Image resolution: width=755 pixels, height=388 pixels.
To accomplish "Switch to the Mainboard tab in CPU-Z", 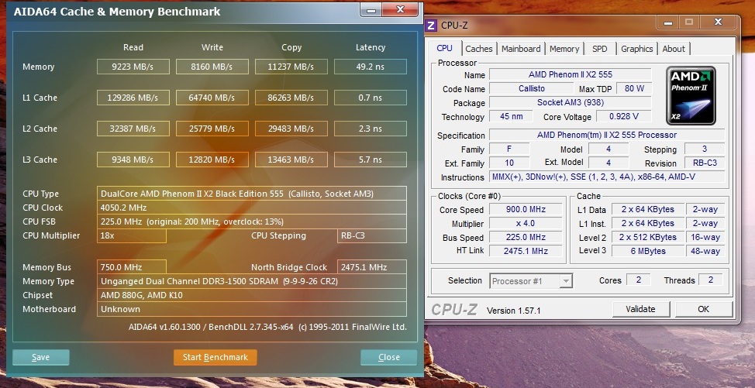I will pos(521,49).
